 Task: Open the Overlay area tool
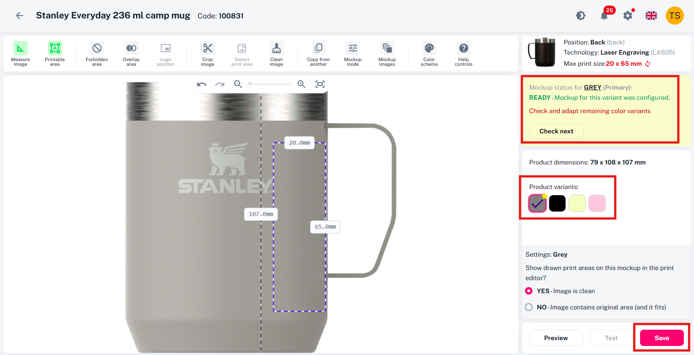131,54
